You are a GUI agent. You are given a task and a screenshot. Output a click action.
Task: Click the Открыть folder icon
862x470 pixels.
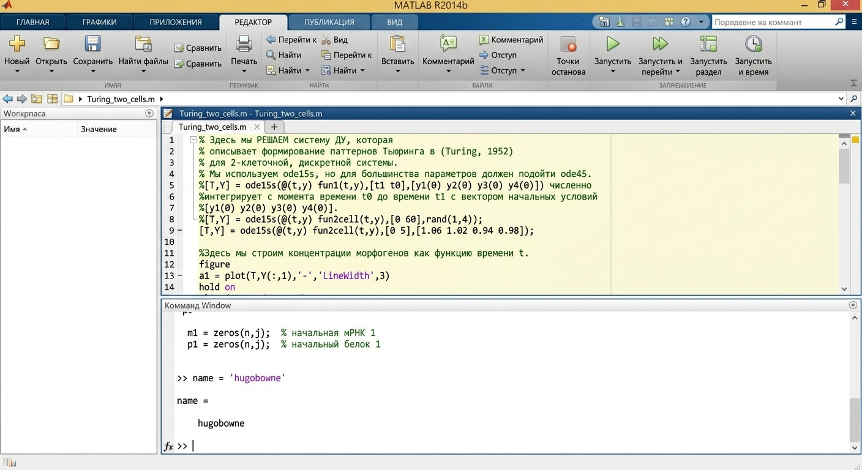[x=51, y=44]
